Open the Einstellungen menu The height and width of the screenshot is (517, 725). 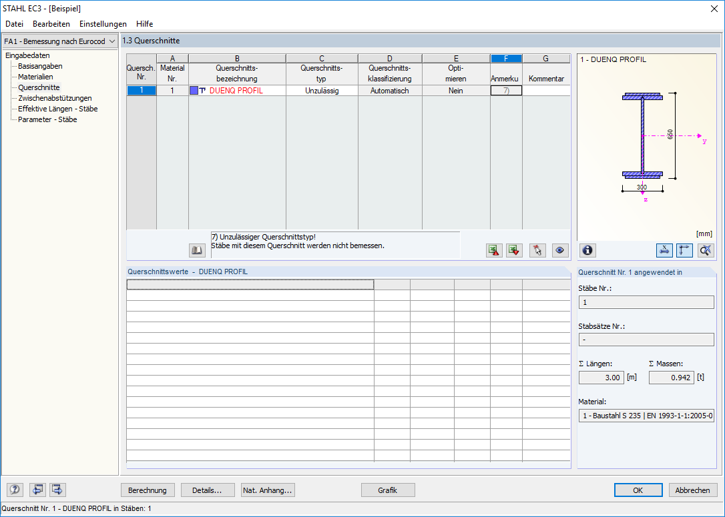pyautogui.click(x=103, y=24)
